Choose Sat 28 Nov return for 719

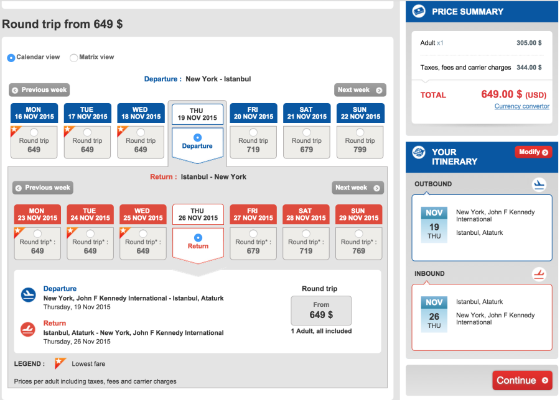pyautogui.click(x=306, y=234)
